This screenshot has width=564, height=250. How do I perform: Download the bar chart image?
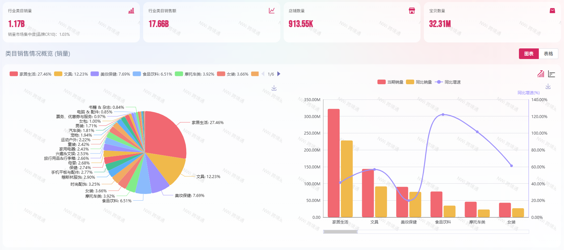tap(548, 87)
